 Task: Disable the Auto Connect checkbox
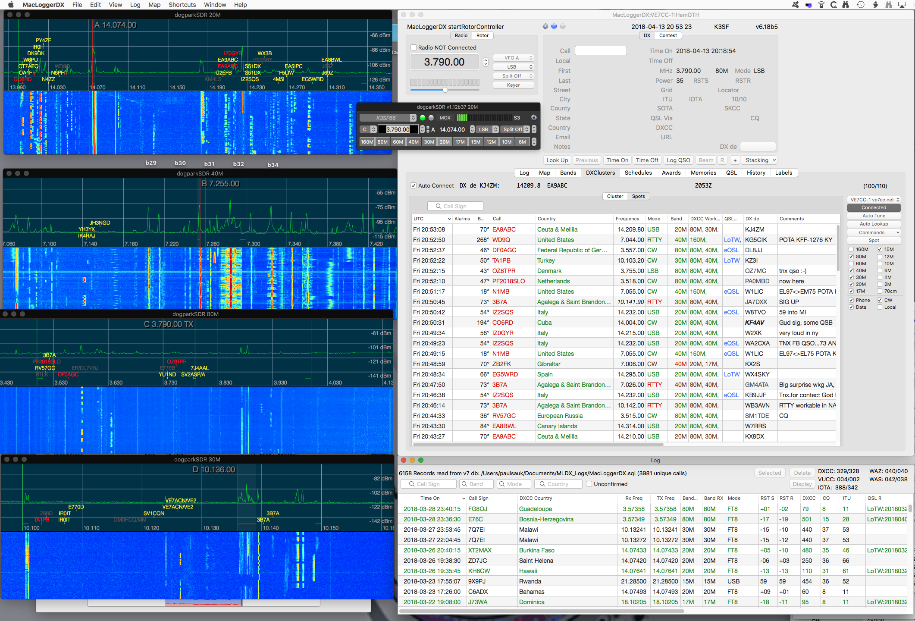point(414,185)
